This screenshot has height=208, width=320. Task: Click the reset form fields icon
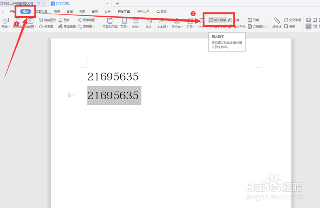tap(315, 26)
